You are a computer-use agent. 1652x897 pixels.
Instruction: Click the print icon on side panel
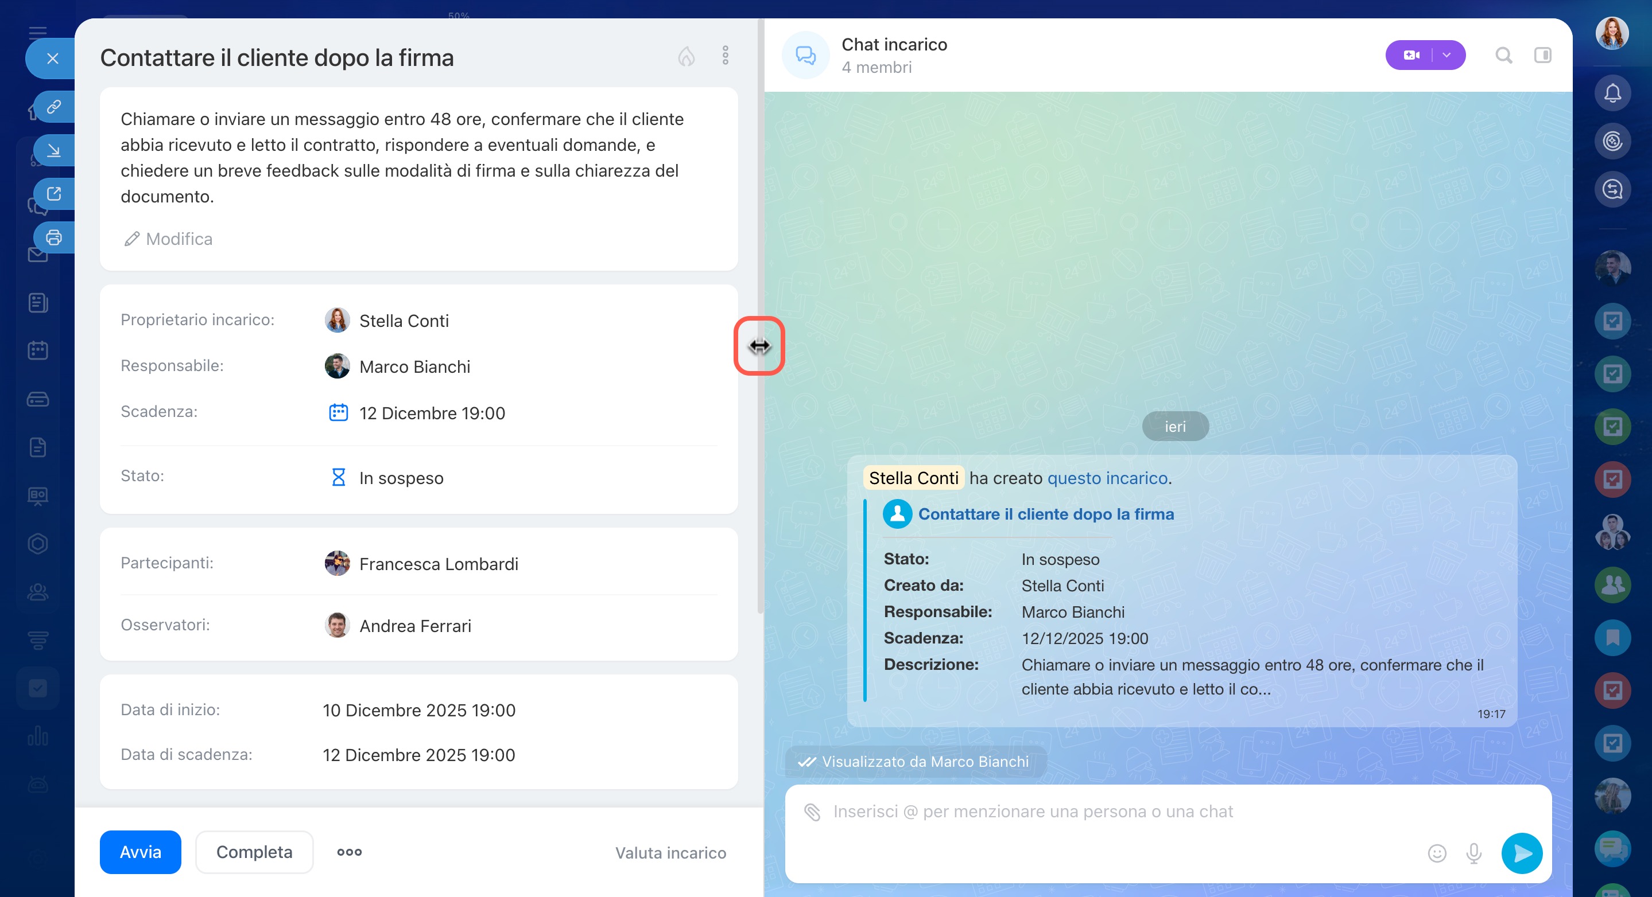54,237
